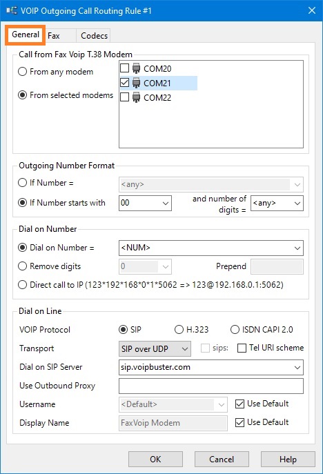Open the number of digits dropdown
323x474 pixels.
coord(277,203)
